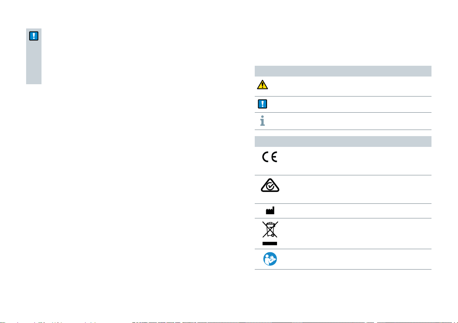Click the black bar beneath the crossed bin
This screenshot has height=323, width=458.
click(x=270, y=243)
